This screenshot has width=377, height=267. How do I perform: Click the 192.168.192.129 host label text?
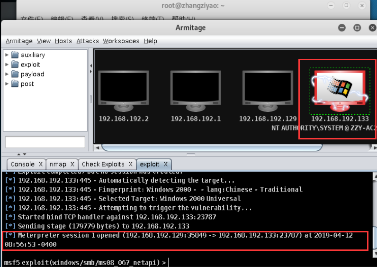[x=268, y=119]
